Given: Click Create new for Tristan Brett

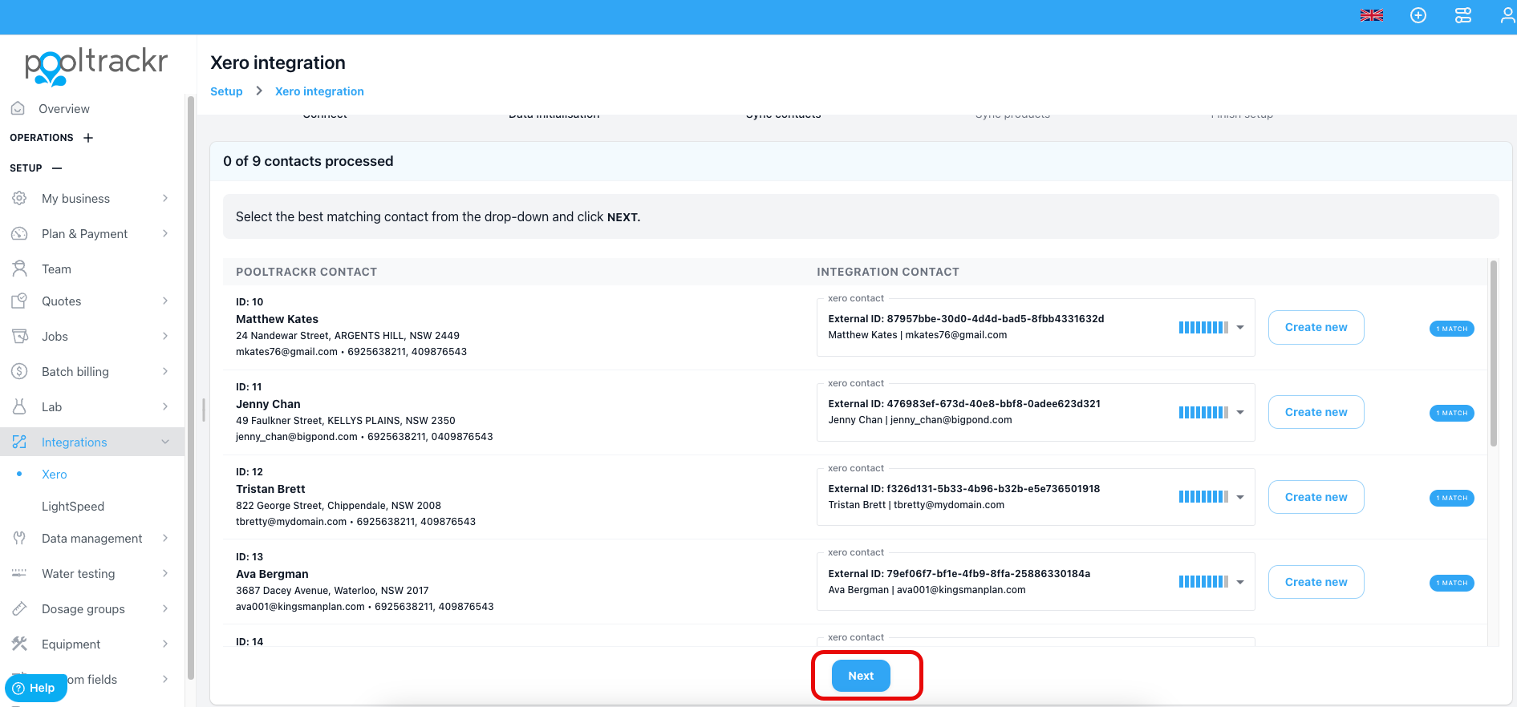Looking at the screenshot, I should [x=1316, y=497].
